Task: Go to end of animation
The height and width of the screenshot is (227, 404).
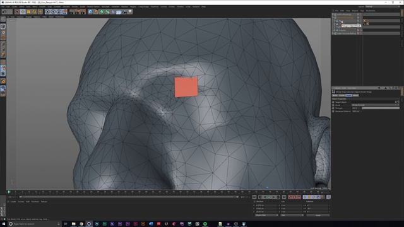Action: tap(284, 197)
